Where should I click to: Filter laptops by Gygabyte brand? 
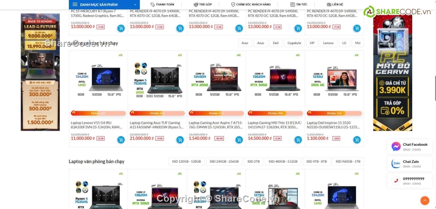[294, 43]
